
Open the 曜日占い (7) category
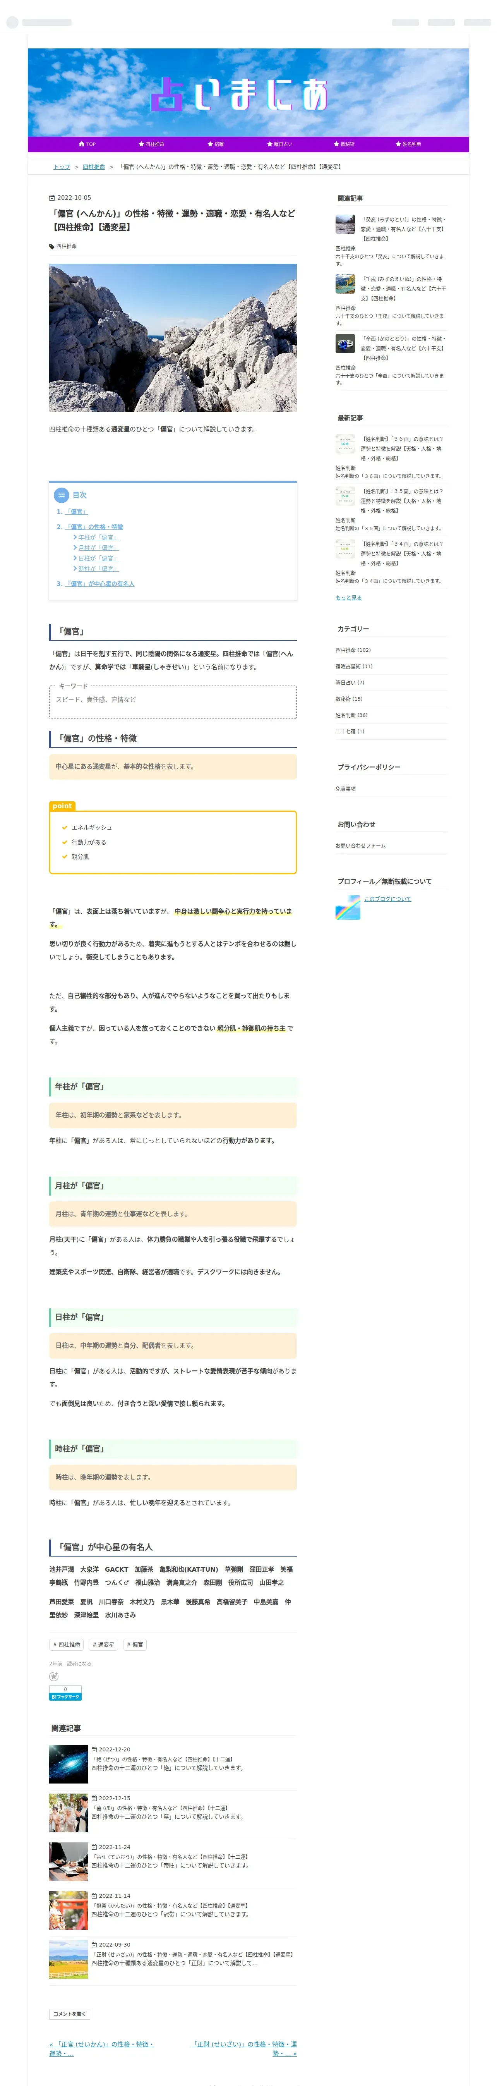click(x=350, y=683)
